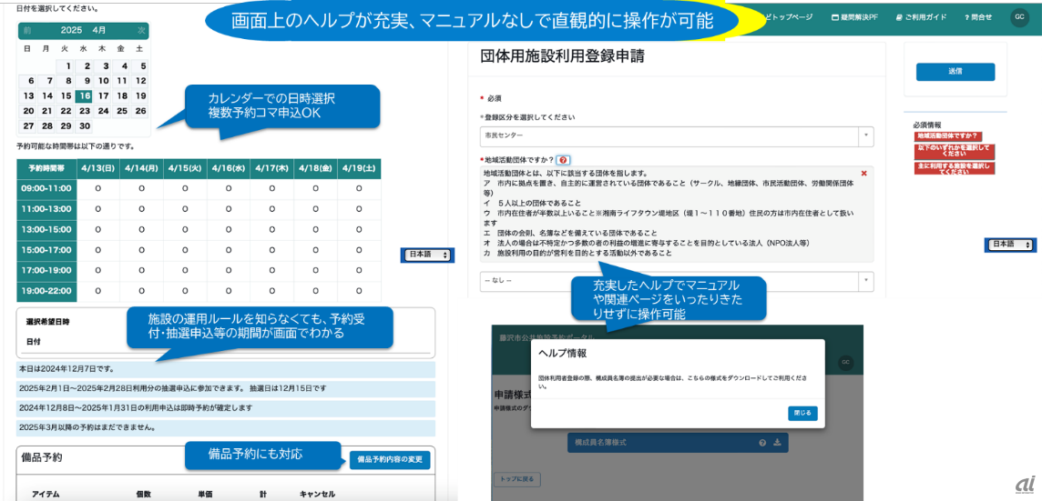This screenshot has height=501, width=1042.
Task: Click red 以下のいずれかを選択してください tag
Action: pyautogui.click(x=954, y=150)
